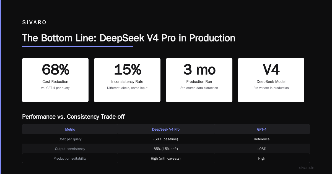Open the 68% Cost Reduction card
332x174 pixels.
55,80
